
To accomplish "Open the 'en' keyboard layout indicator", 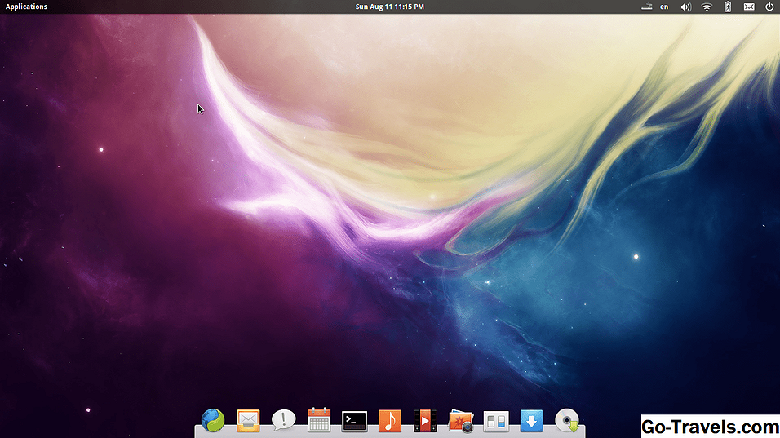I will pos(664,7).
